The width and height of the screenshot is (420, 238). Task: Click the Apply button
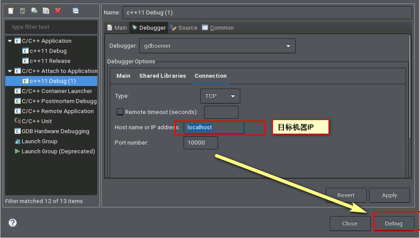389,195
